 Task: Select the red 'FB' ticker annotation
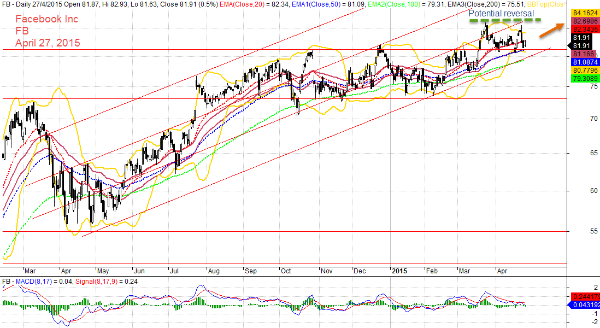pyautogui.click(x=22, y=31)
